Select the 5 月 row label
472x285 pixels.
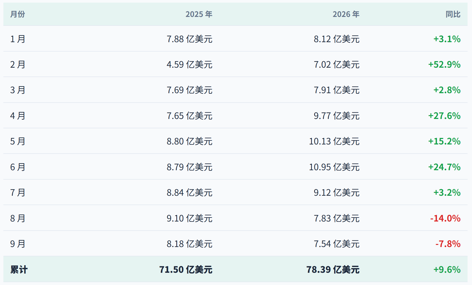pyautogui.click(x=18, y=141)
